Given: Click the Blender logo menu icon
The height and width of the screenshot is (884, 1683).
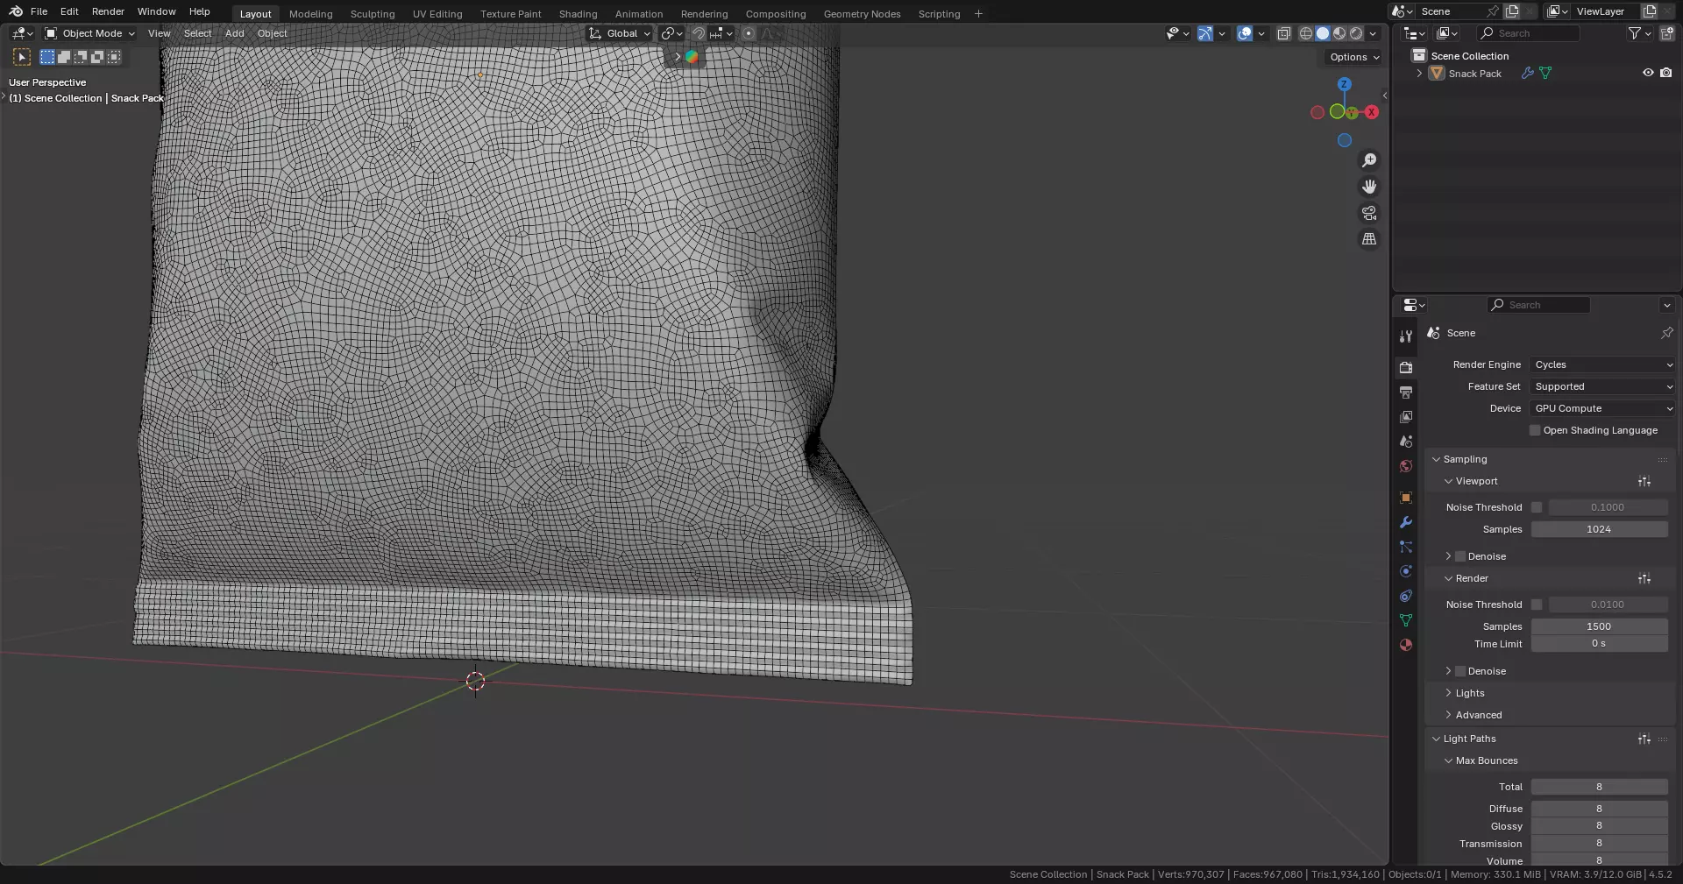Looking at the screenshot, I should 16,11.
